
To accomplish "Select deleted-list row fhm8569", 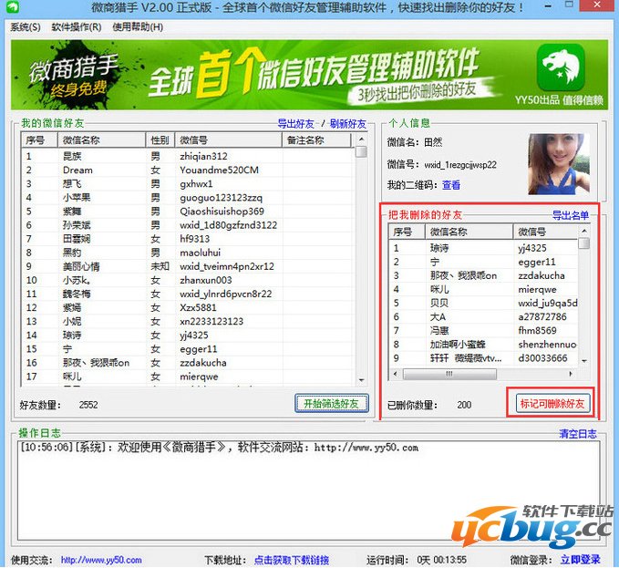I will [x=483, y=331].
